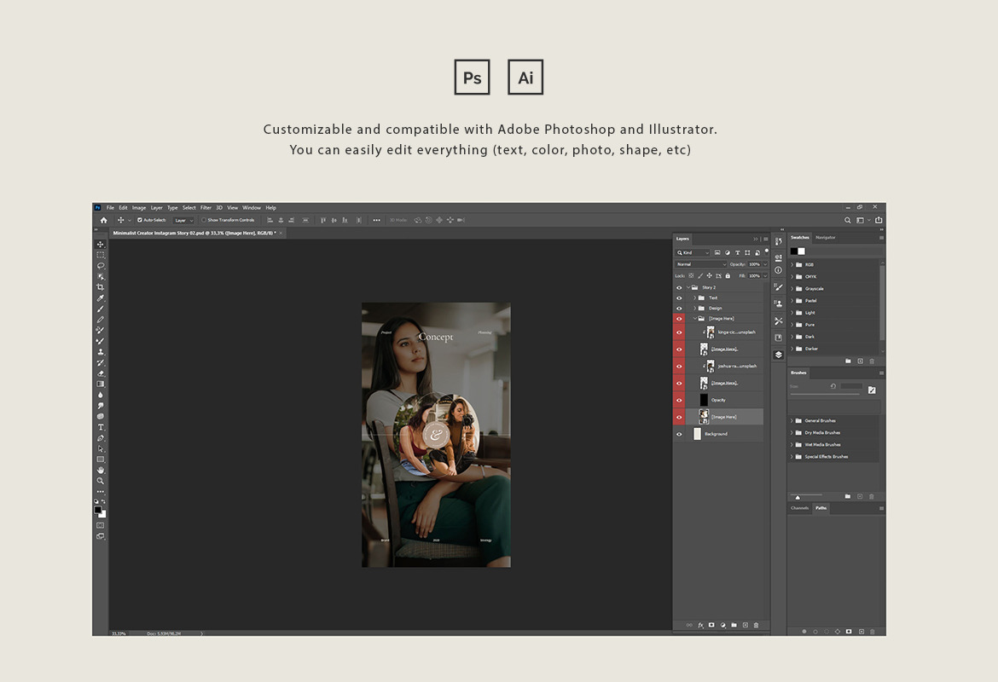
Task: Expand the General Brushes folder
Action: 792,420
